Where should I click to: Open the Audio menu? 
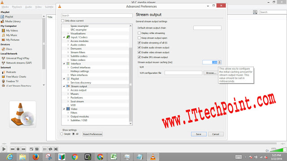point(28,7)
